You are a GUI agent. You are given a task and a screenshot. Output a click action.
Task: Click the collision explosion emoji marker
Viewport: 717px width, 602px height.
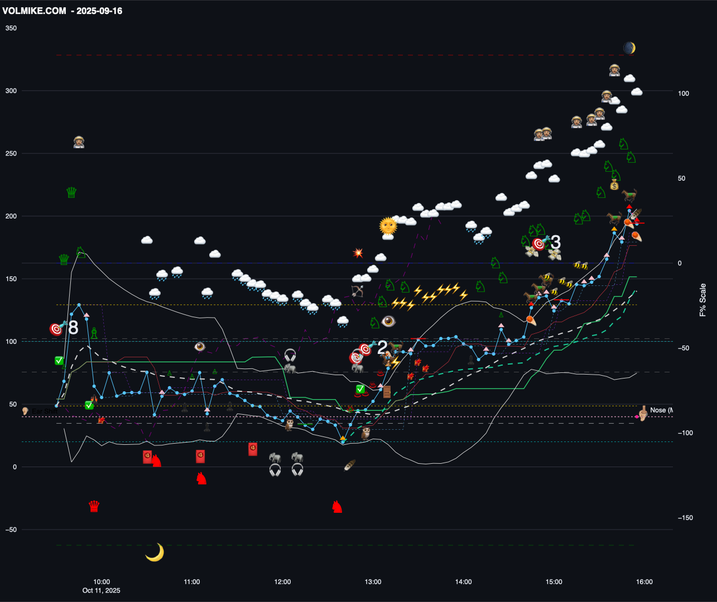pos(358,253)
